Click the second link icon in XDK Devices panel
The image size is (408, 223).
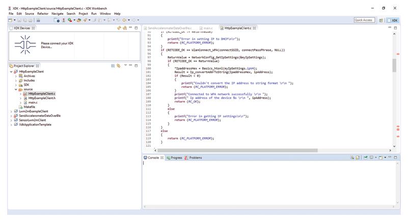click(125, 28)
